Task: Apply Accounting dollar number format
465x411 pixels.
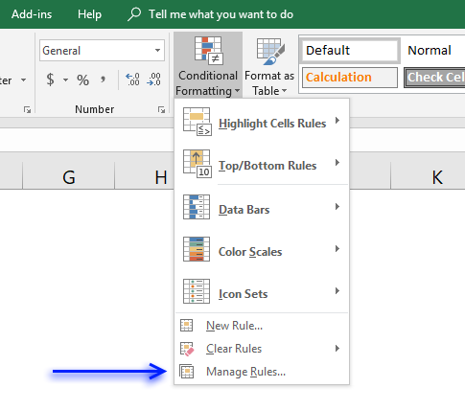Action: (50, 80)
